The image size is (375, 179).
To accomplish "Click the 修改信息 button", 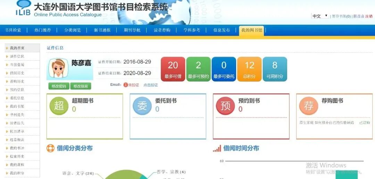I will tap(81, 86).
